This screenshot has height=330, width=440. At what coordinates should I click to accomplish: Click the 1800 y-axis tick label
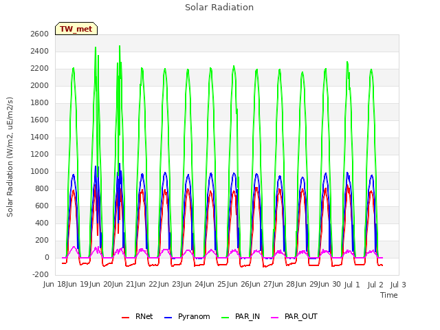coord(40,102)
